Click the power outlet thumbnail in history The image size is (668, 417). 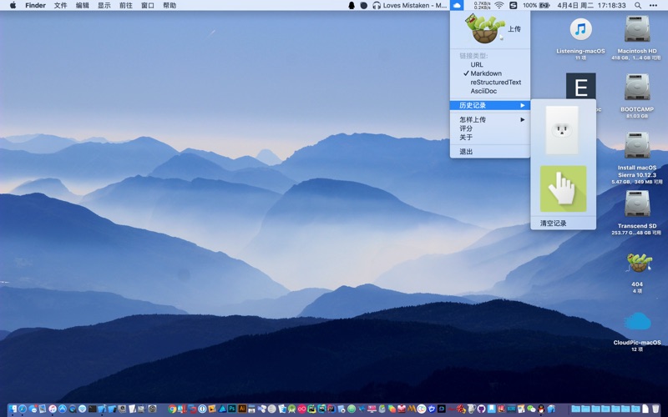coord(562,130)
